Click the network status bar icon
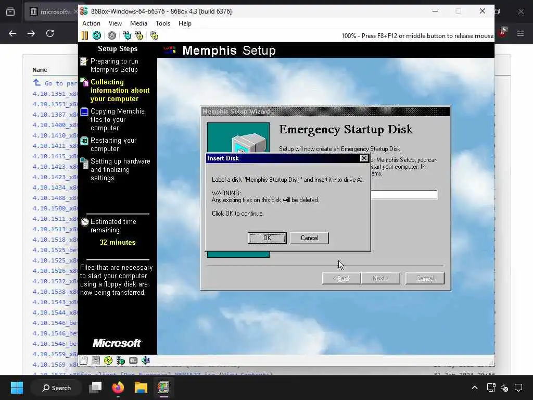 click(121, 360)
